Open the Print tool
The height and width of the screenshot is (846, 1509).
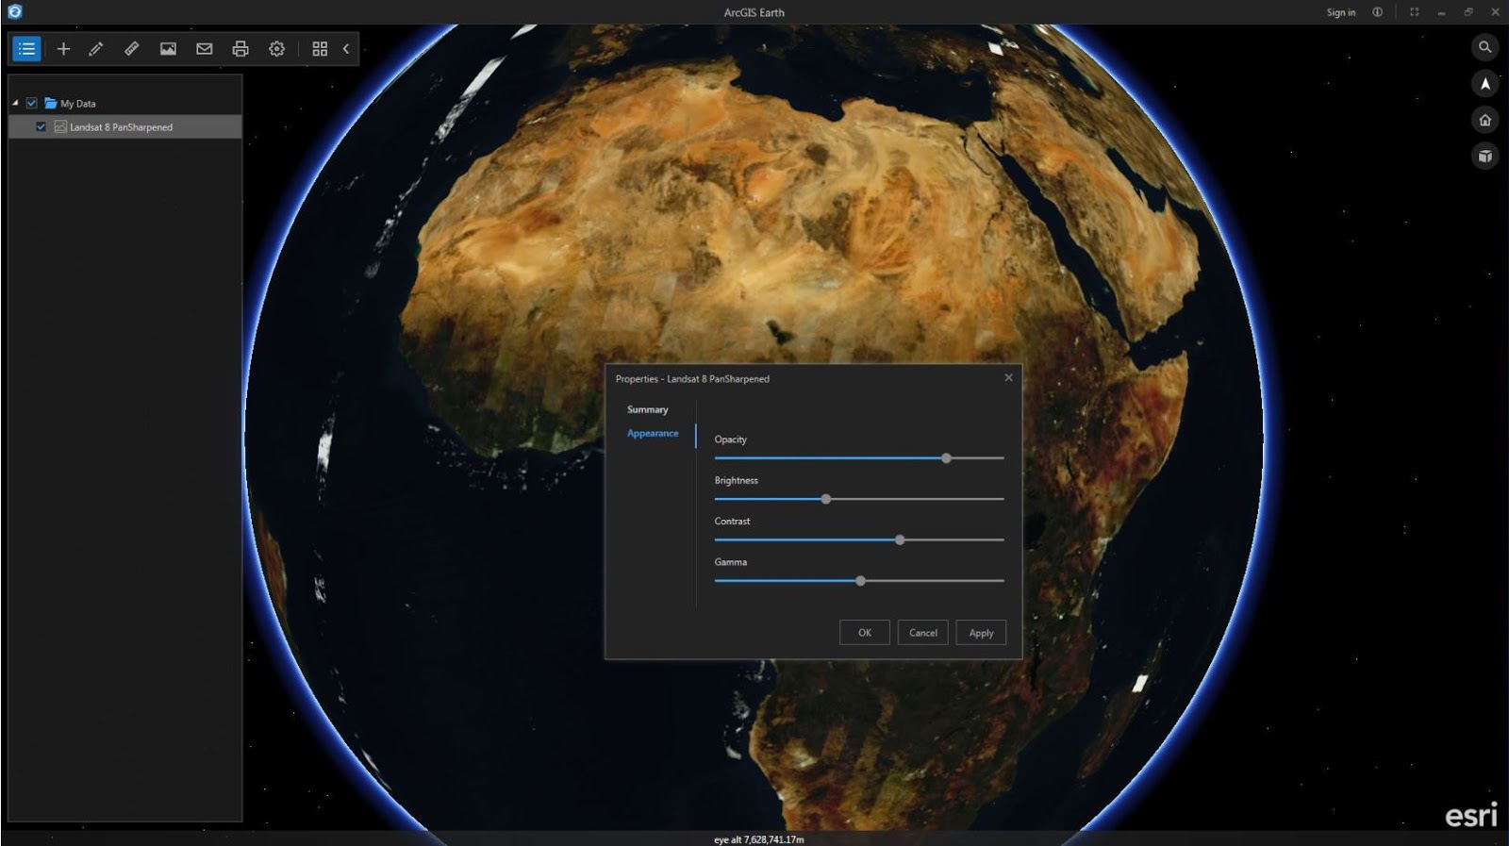click(240, 49)
